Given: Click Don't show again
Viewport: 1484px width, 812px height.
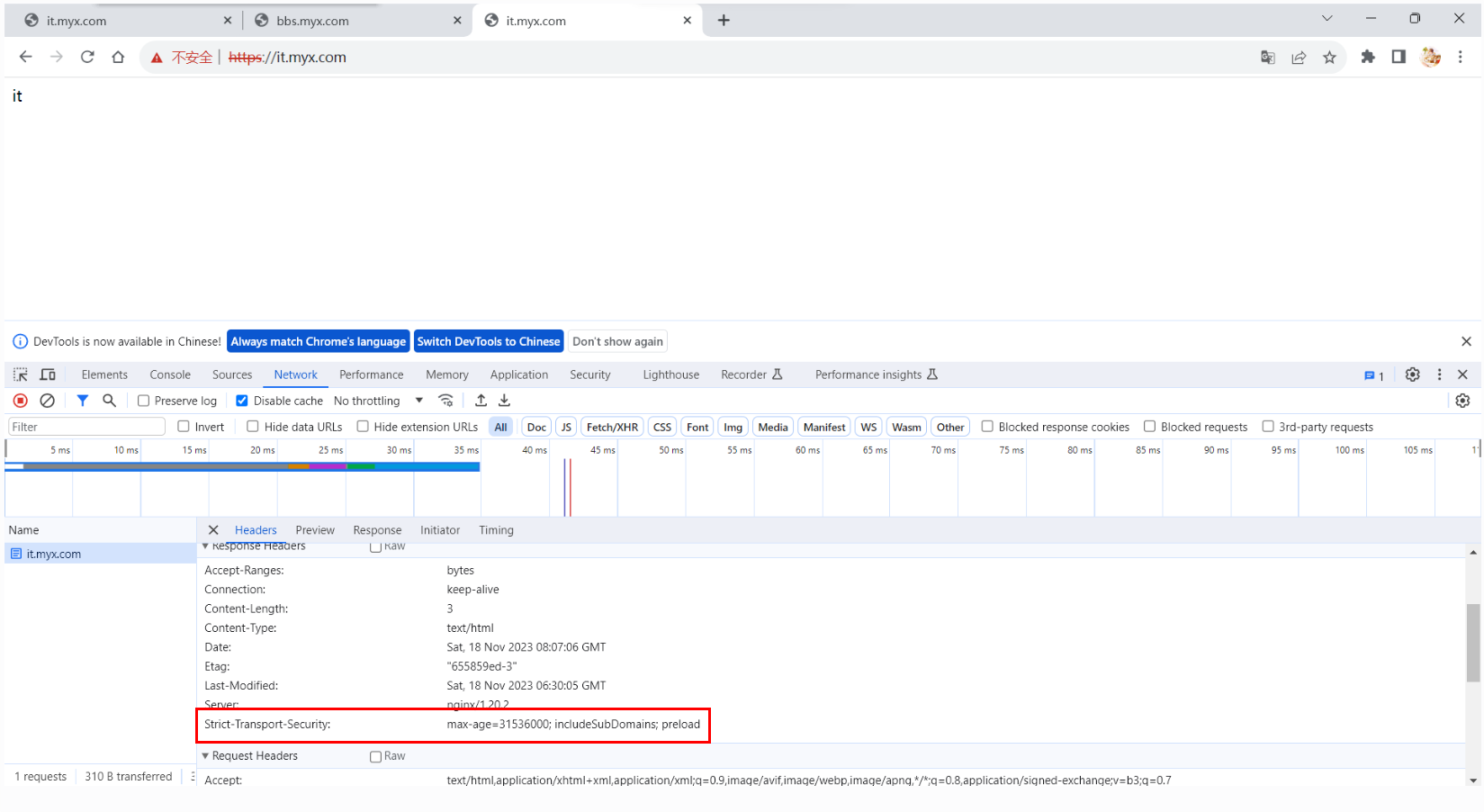Looking at the screenshot, I should (617, 341).
